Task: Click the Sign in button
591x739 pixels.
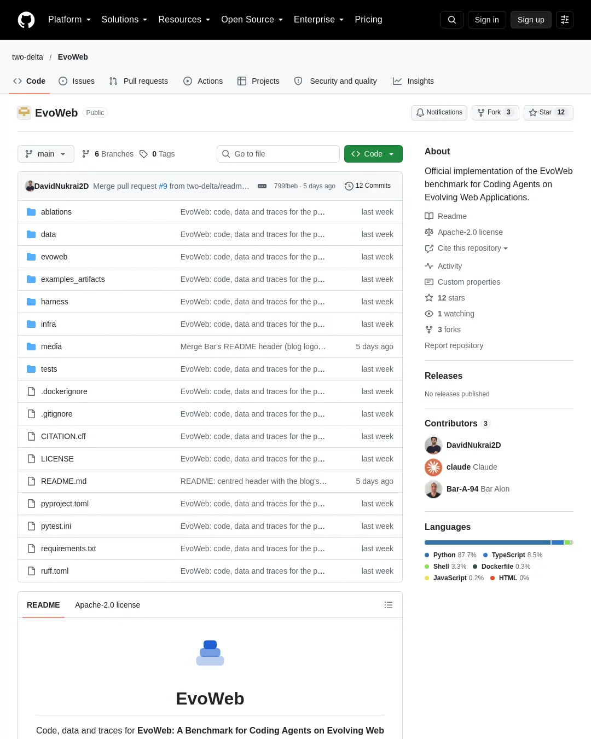Action: [x=487, y=20]
